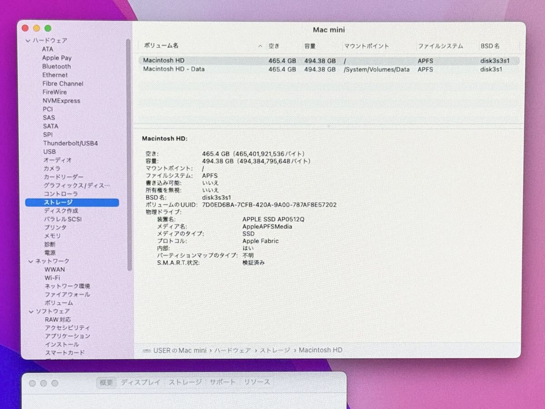Select SPI in the sidebar
The image size is (545, 409).
point(48,135)
